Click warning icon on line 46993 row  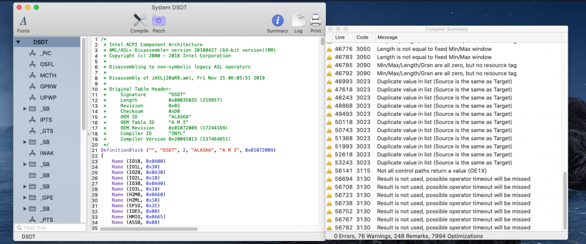coord(329,82)
